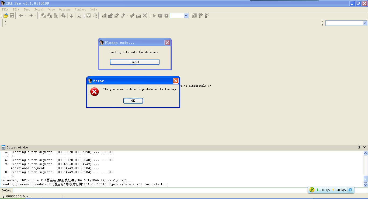The image size is (368, 199).
Task: Click the 'Down' status bar text
Action: click(x=26, y=196)
